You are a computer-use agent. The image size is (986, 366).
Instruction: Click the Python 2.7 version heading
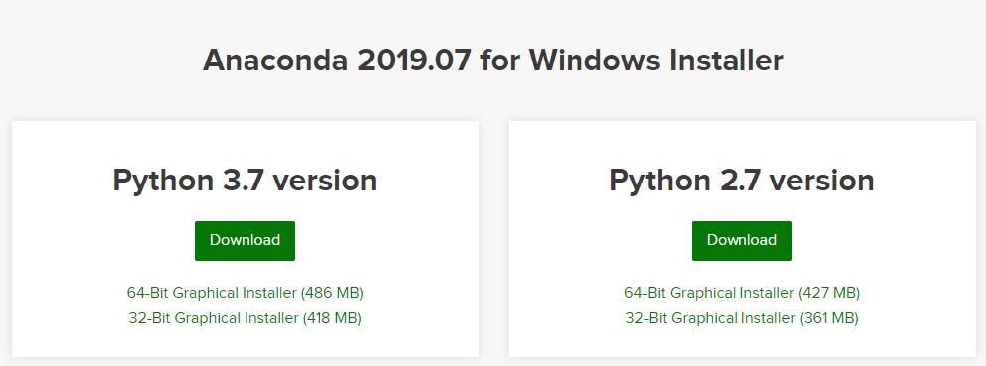[x=742, y=181]
